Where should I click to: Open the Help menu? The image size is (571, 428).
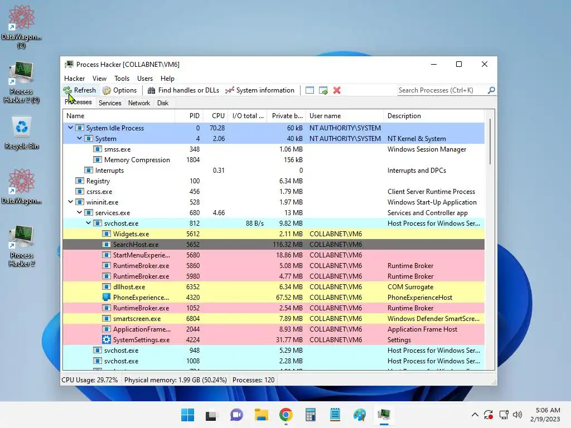(x=167, y=78)
